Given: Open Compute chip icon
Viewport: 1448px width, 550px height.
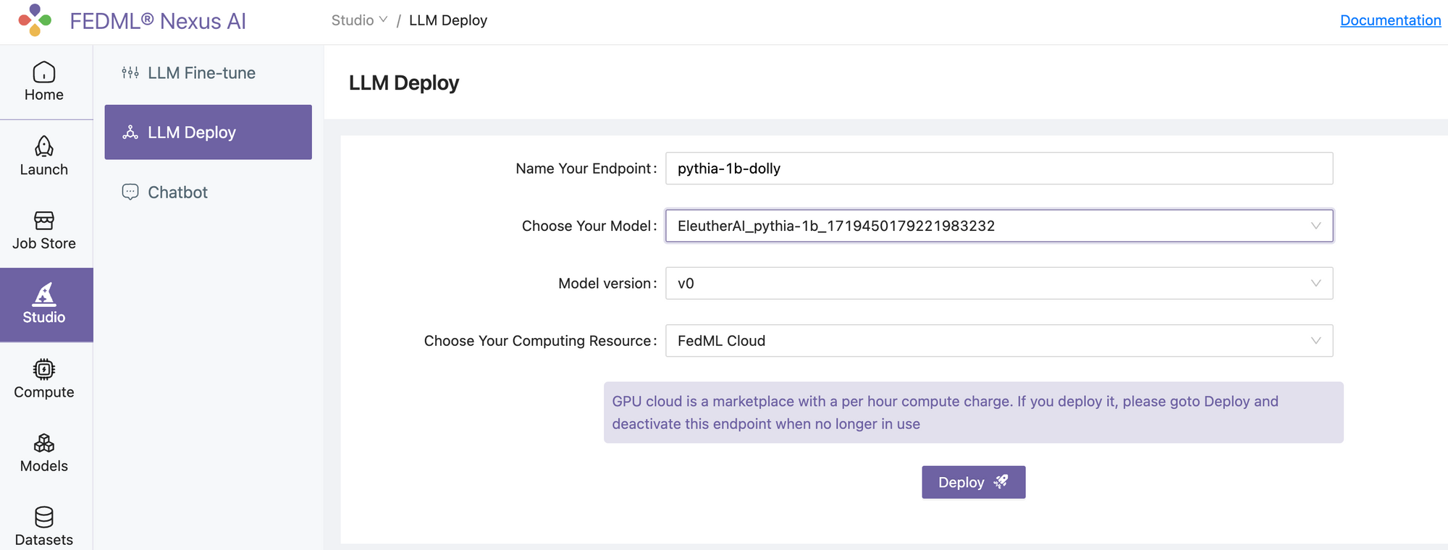Looking at the screenshot, I should point(44,369).
